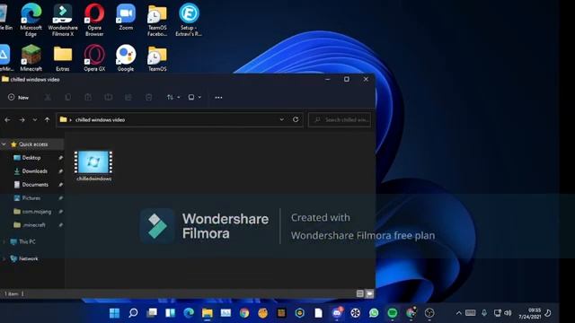Select Network in navigation pane

(x=28, y=258)
